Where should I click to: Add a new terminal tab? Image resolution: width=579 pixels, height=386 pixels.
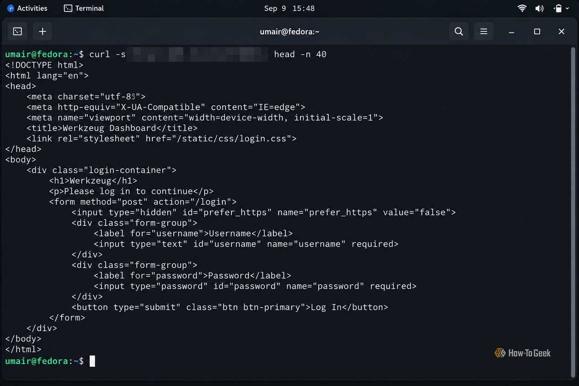[x=43, y=32]
